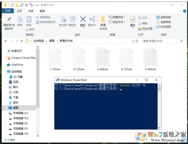This screenshot has width=188, height=144.
Task: Switch to the Share ribbon tab
Action: (31, 11)
